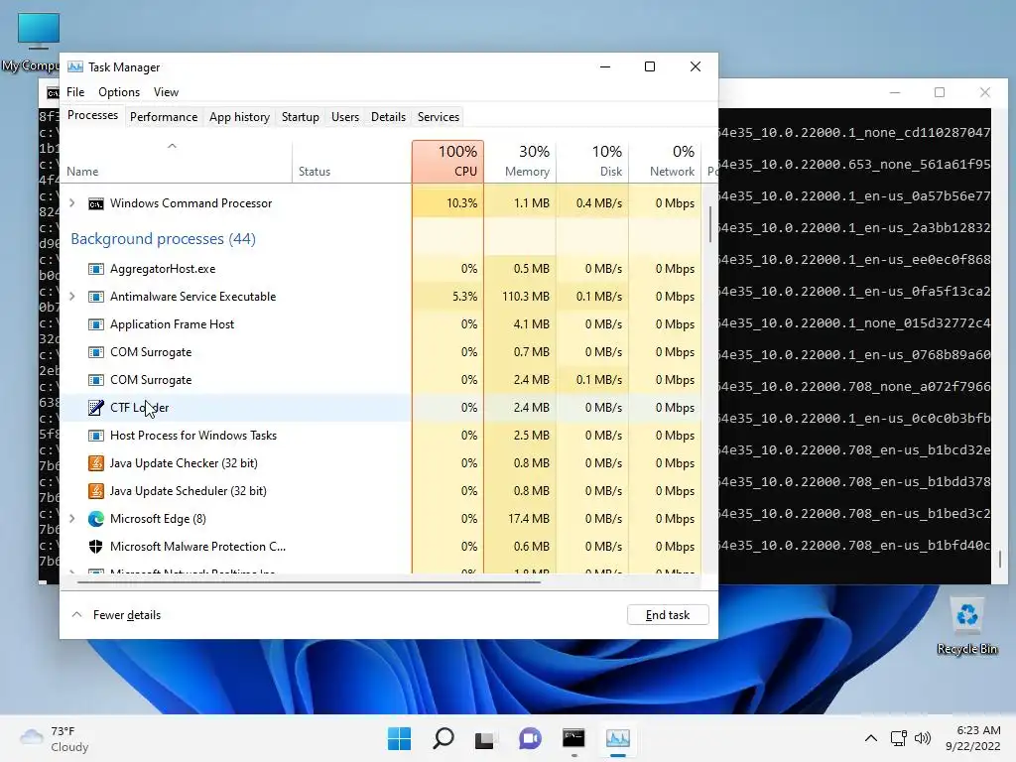The width and height of the screenshot is (1016, 762).
Task: Click the volume speaker tray icon
Action: click(922, 738)
